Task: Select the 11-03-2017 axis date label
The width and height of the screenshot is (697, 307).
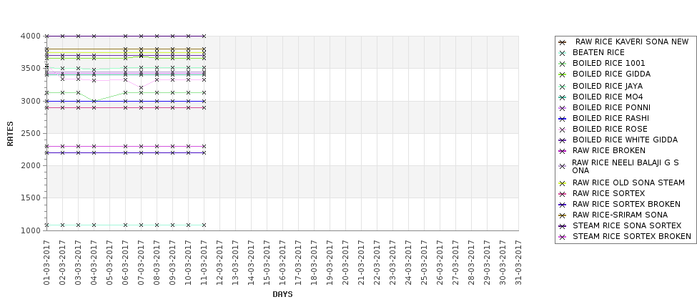Action: (204, 263)
